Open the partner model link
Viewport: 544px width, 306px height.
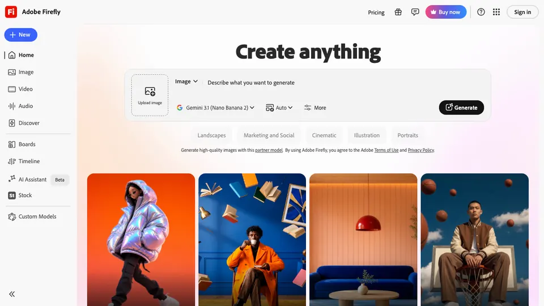click(269, 150)
